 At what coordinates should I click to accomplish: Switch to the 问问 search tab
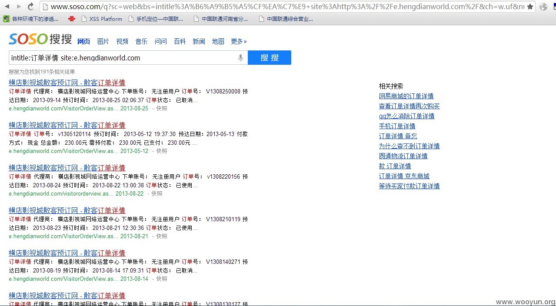[161, 41]
